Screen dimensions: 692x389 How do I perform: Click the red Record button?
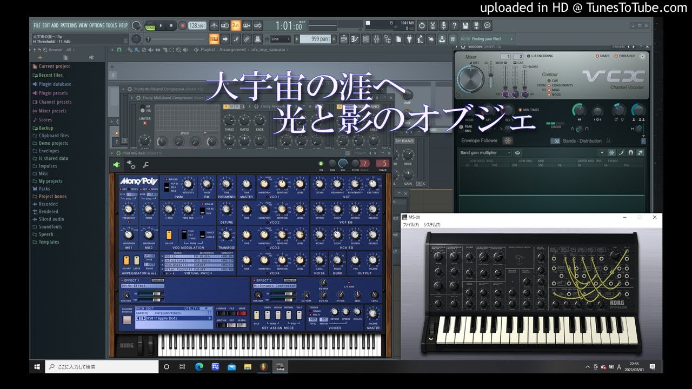pos(182,25)
